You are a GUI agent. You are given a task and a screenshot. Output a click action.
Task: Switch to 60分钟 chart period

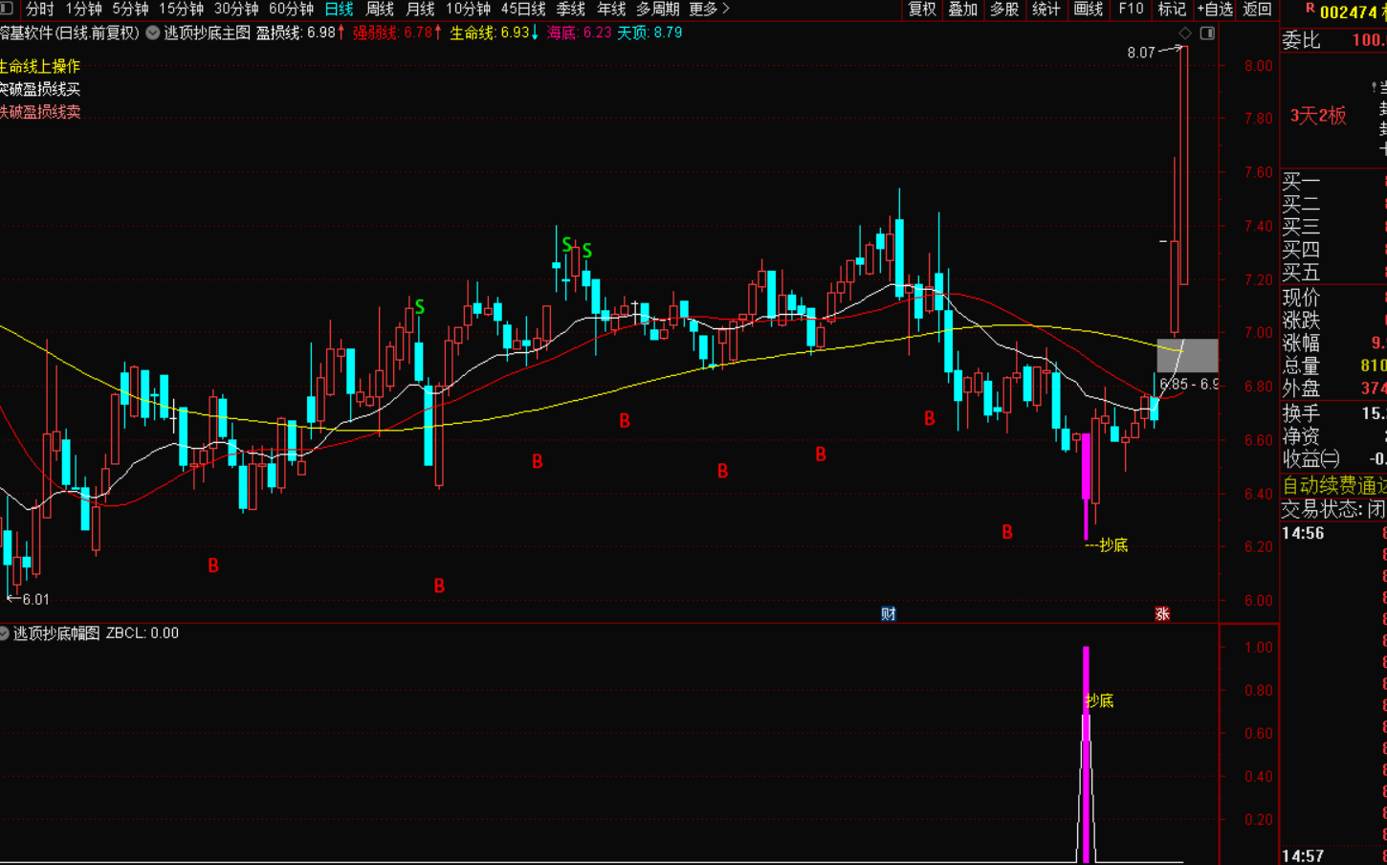(291, 10)
